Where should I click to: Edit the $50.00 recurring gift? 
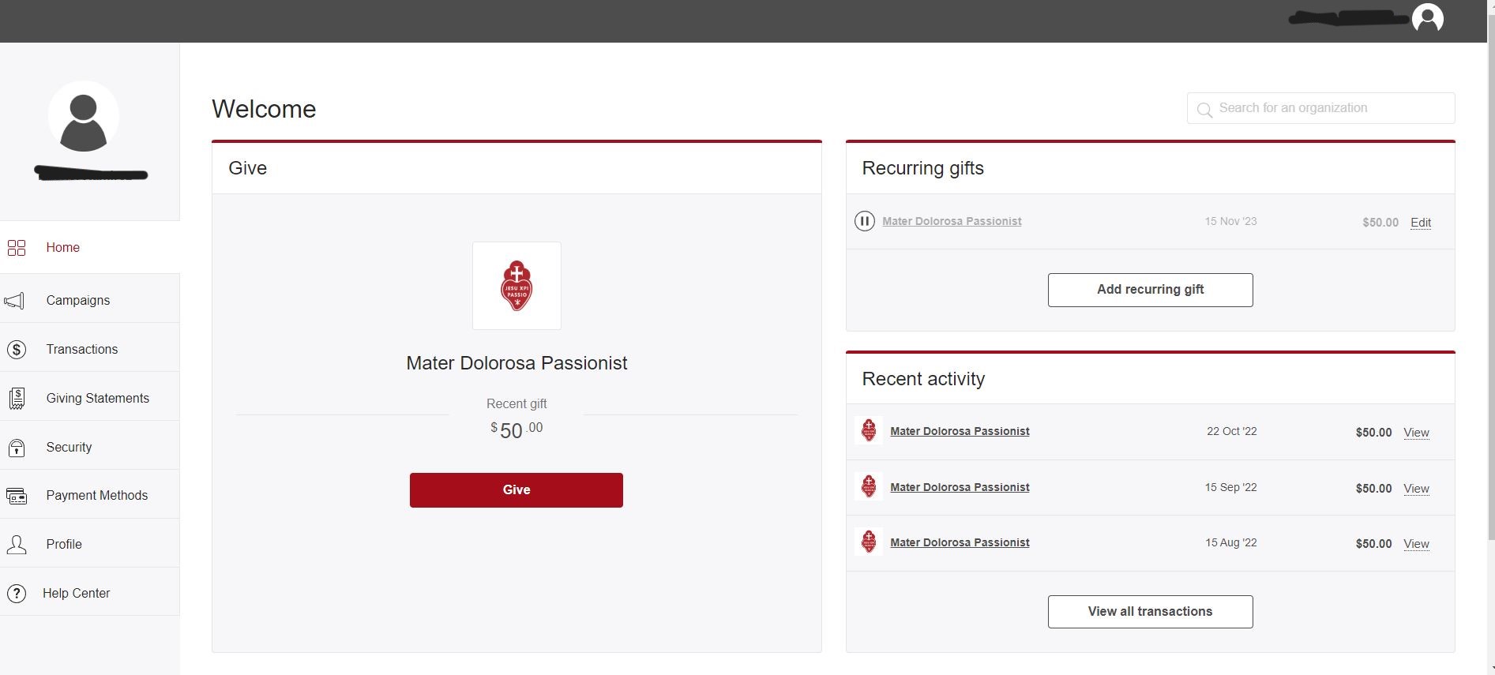[x=1421, y=223]
